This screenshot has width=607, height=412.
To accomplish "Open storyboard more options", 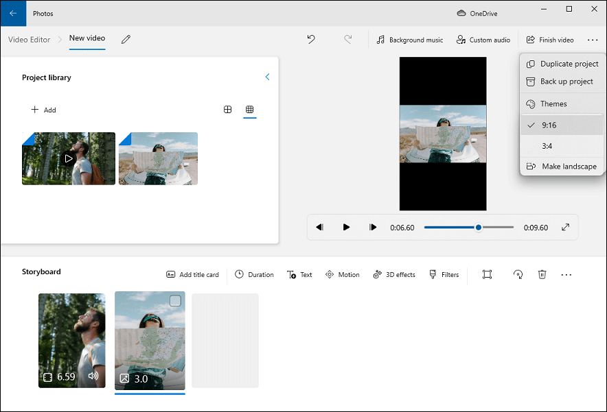I will 566,274.
